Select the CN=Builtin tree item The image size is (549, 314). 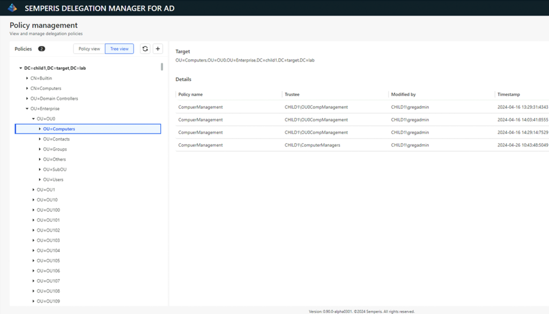click(41, 78)
